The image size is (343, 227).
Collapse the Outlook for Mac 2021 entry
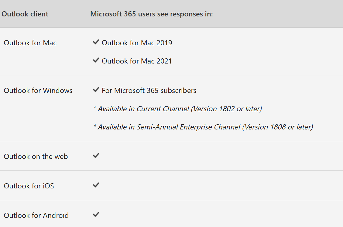click(137, 61)
